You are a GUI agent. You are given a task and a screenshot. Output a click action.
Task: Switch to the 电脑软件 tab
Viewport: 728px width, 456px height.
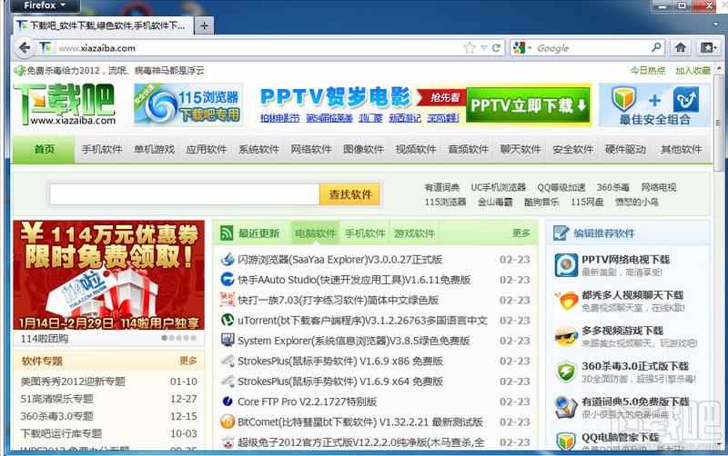(x=315, y=233)
